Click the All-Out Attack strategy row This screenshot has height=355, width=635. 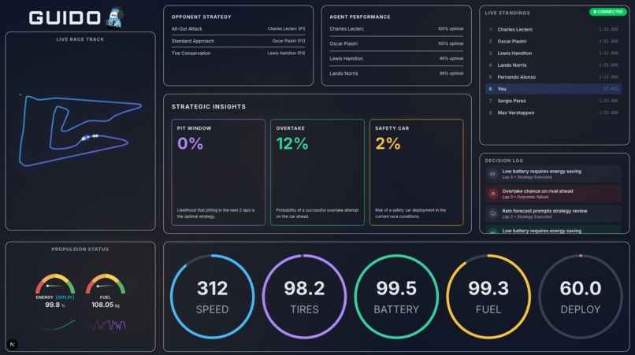pos(238,29)
